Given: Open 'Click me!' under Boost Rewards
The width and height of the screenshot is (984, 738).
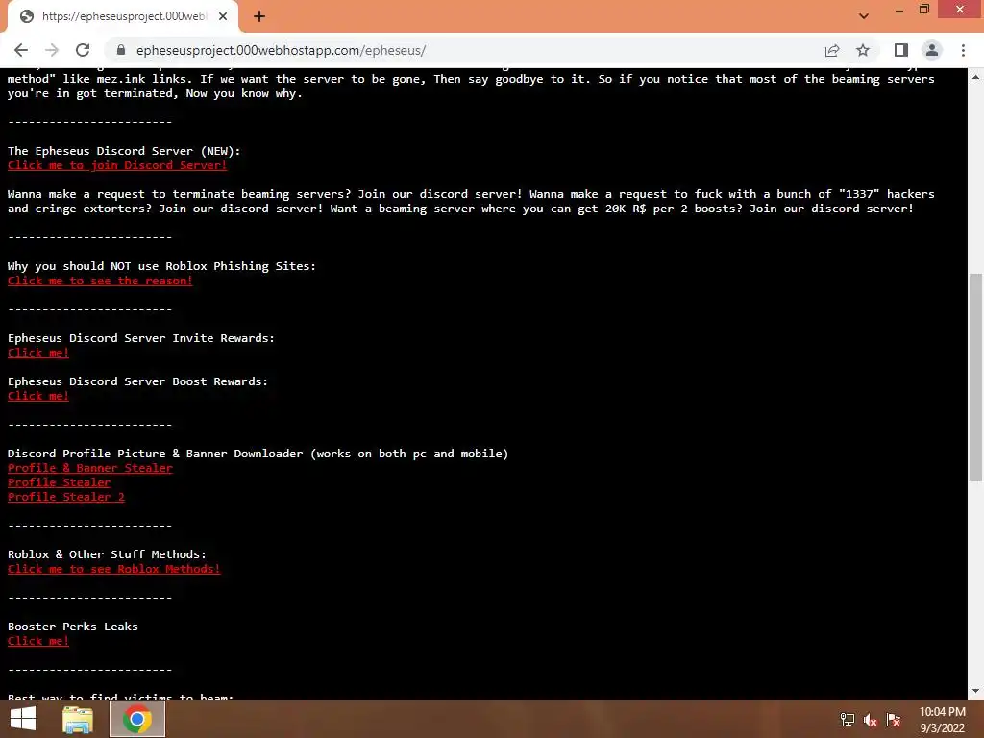Looking at the screenshot, I should [38, 396].
